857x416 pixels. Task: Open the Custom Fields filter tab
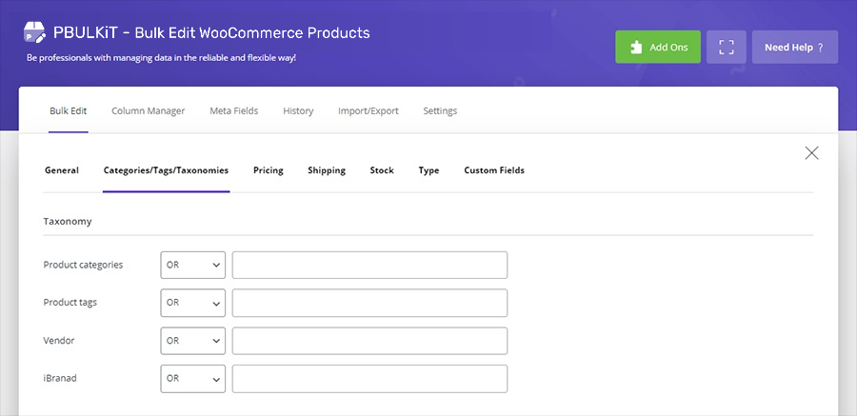pos(494,170)
